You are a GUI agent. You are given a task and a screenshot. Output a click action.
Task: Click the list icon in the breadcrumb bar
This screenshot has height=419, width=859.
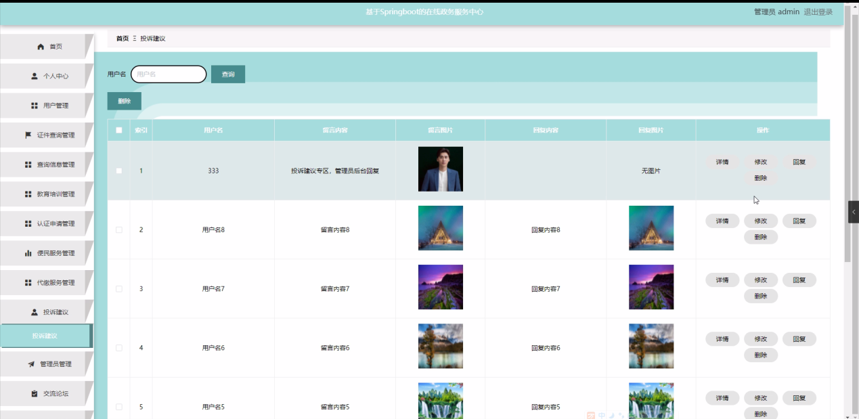135,38
